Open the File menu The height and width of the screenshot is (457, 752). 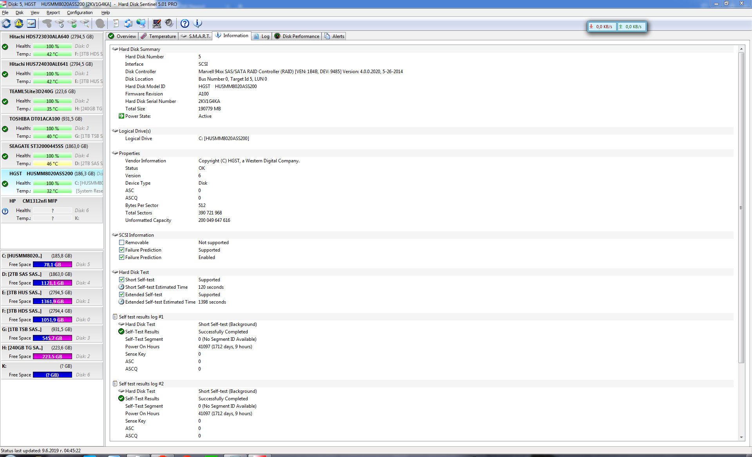tap(5, 13)
